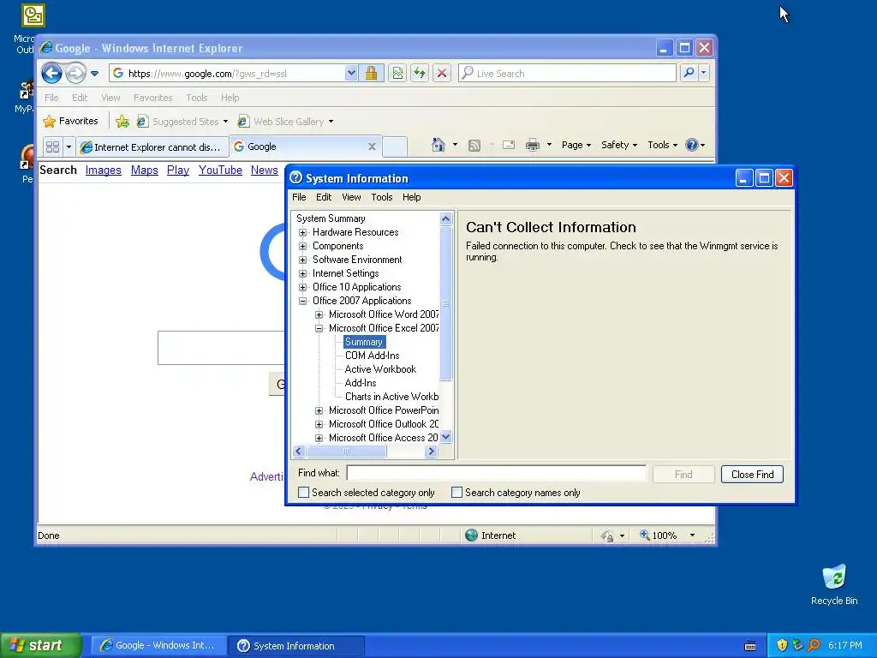Click the Images link on Google page
The height and width of the screenshot is (658, 877).
click(103, 170)
